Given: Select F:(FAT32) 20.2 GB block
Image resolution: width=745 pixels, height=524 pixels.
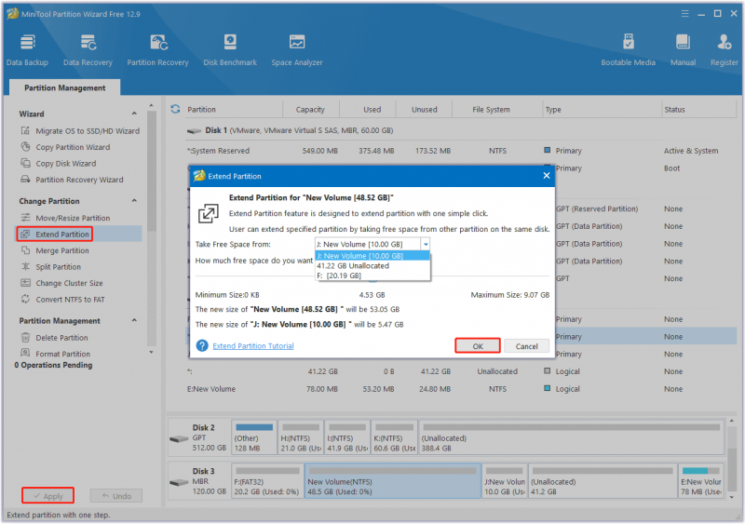Looking at the screenshot, I should (x=268, y=481).
